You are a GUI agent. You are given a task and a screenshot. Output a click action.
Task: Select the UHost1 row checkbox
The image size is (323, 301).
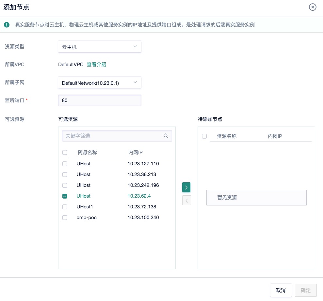click(65, 207)
